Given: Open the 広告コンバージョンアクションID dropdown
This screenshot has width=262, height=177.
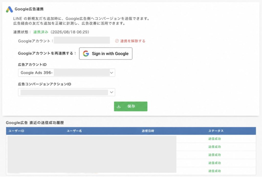Looking at the screenshot, I should click(x=67, y=92).
